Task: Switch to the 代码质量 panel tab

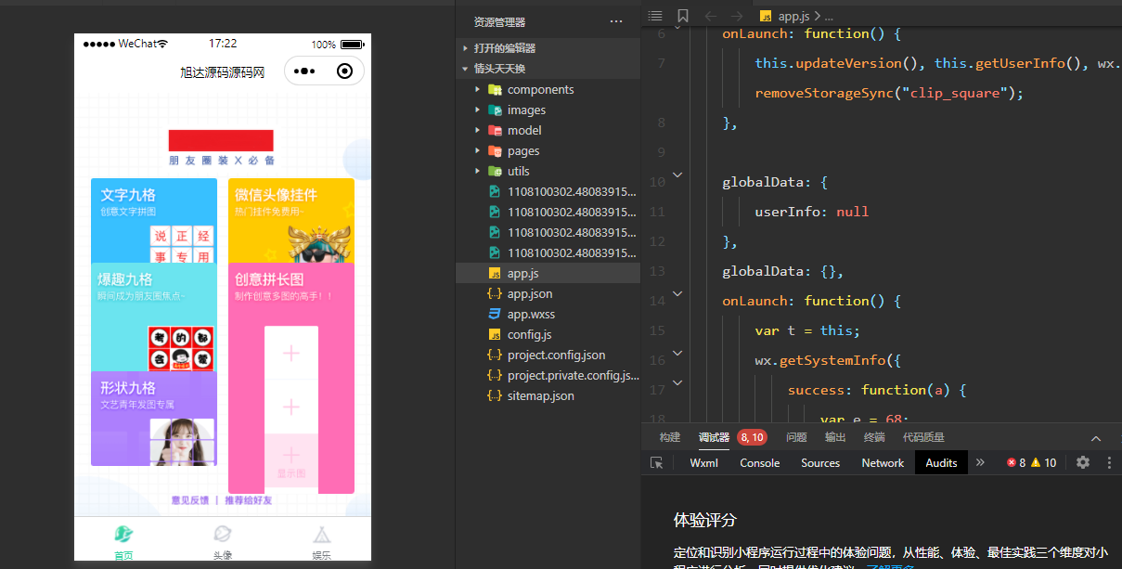Action: tap(923, 437)
